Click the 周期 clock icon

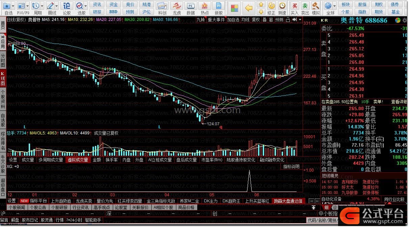pos(35,6)
